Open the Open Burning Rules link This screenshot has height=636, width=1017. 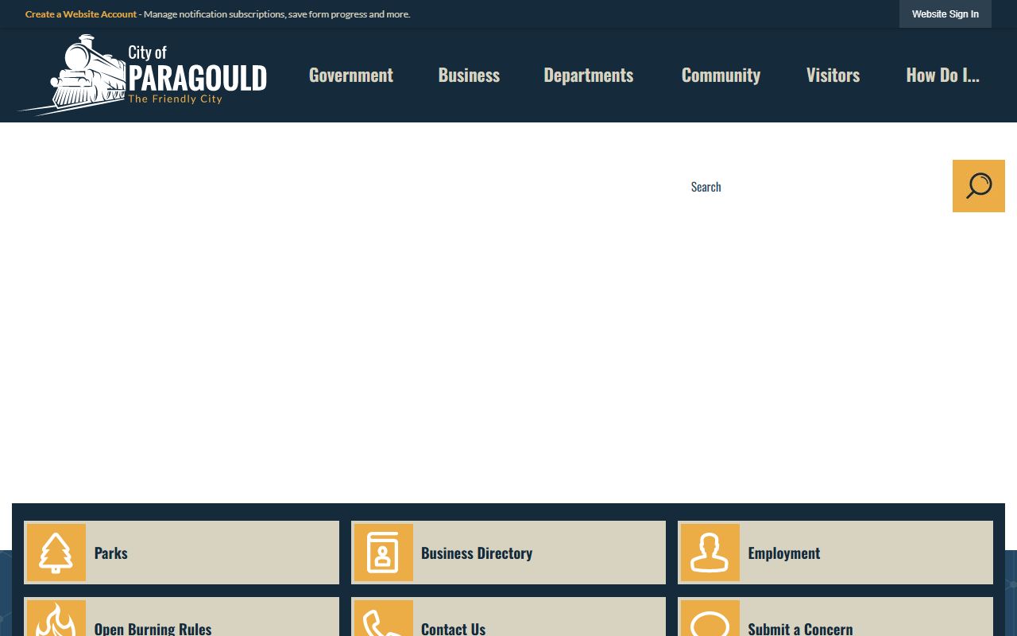click(x=182, y=617)
